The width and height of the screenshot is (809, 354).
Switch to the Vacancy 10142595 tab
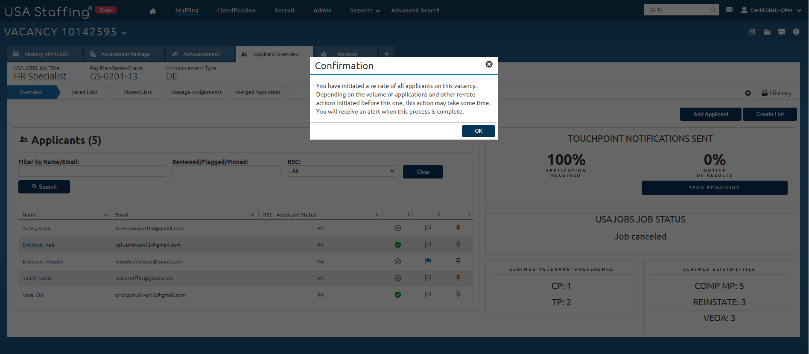click(x=45, y=54)
